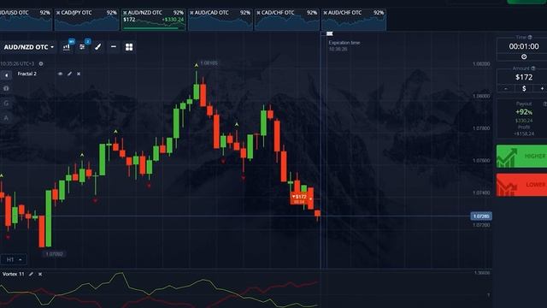Remove the Fractal 2 indicator
Image resolution: width=547 pixels, height=308 pixels.
(x=79, y=74)
